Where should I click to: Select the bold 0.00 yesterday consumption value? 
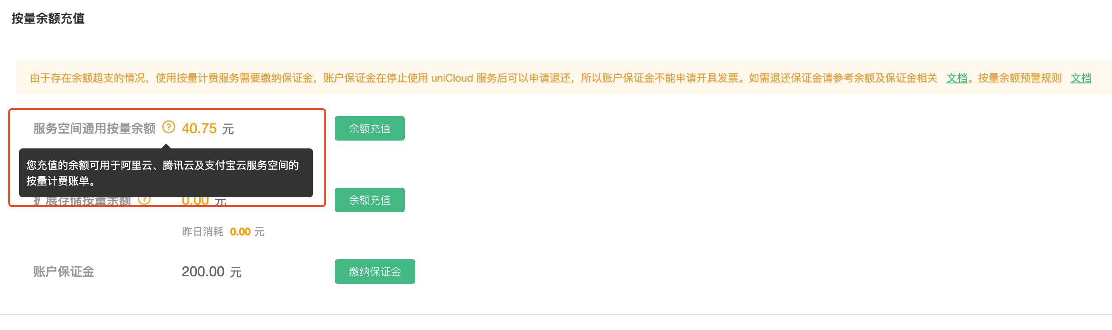click(x=240, y=232)
